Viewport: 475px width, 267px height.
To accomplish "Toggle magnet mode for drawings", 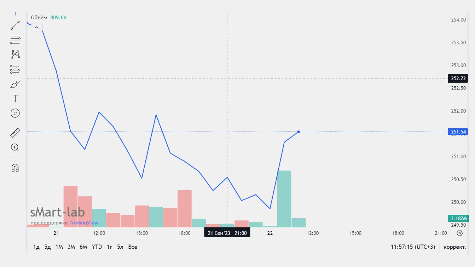I will click(15, 168).
